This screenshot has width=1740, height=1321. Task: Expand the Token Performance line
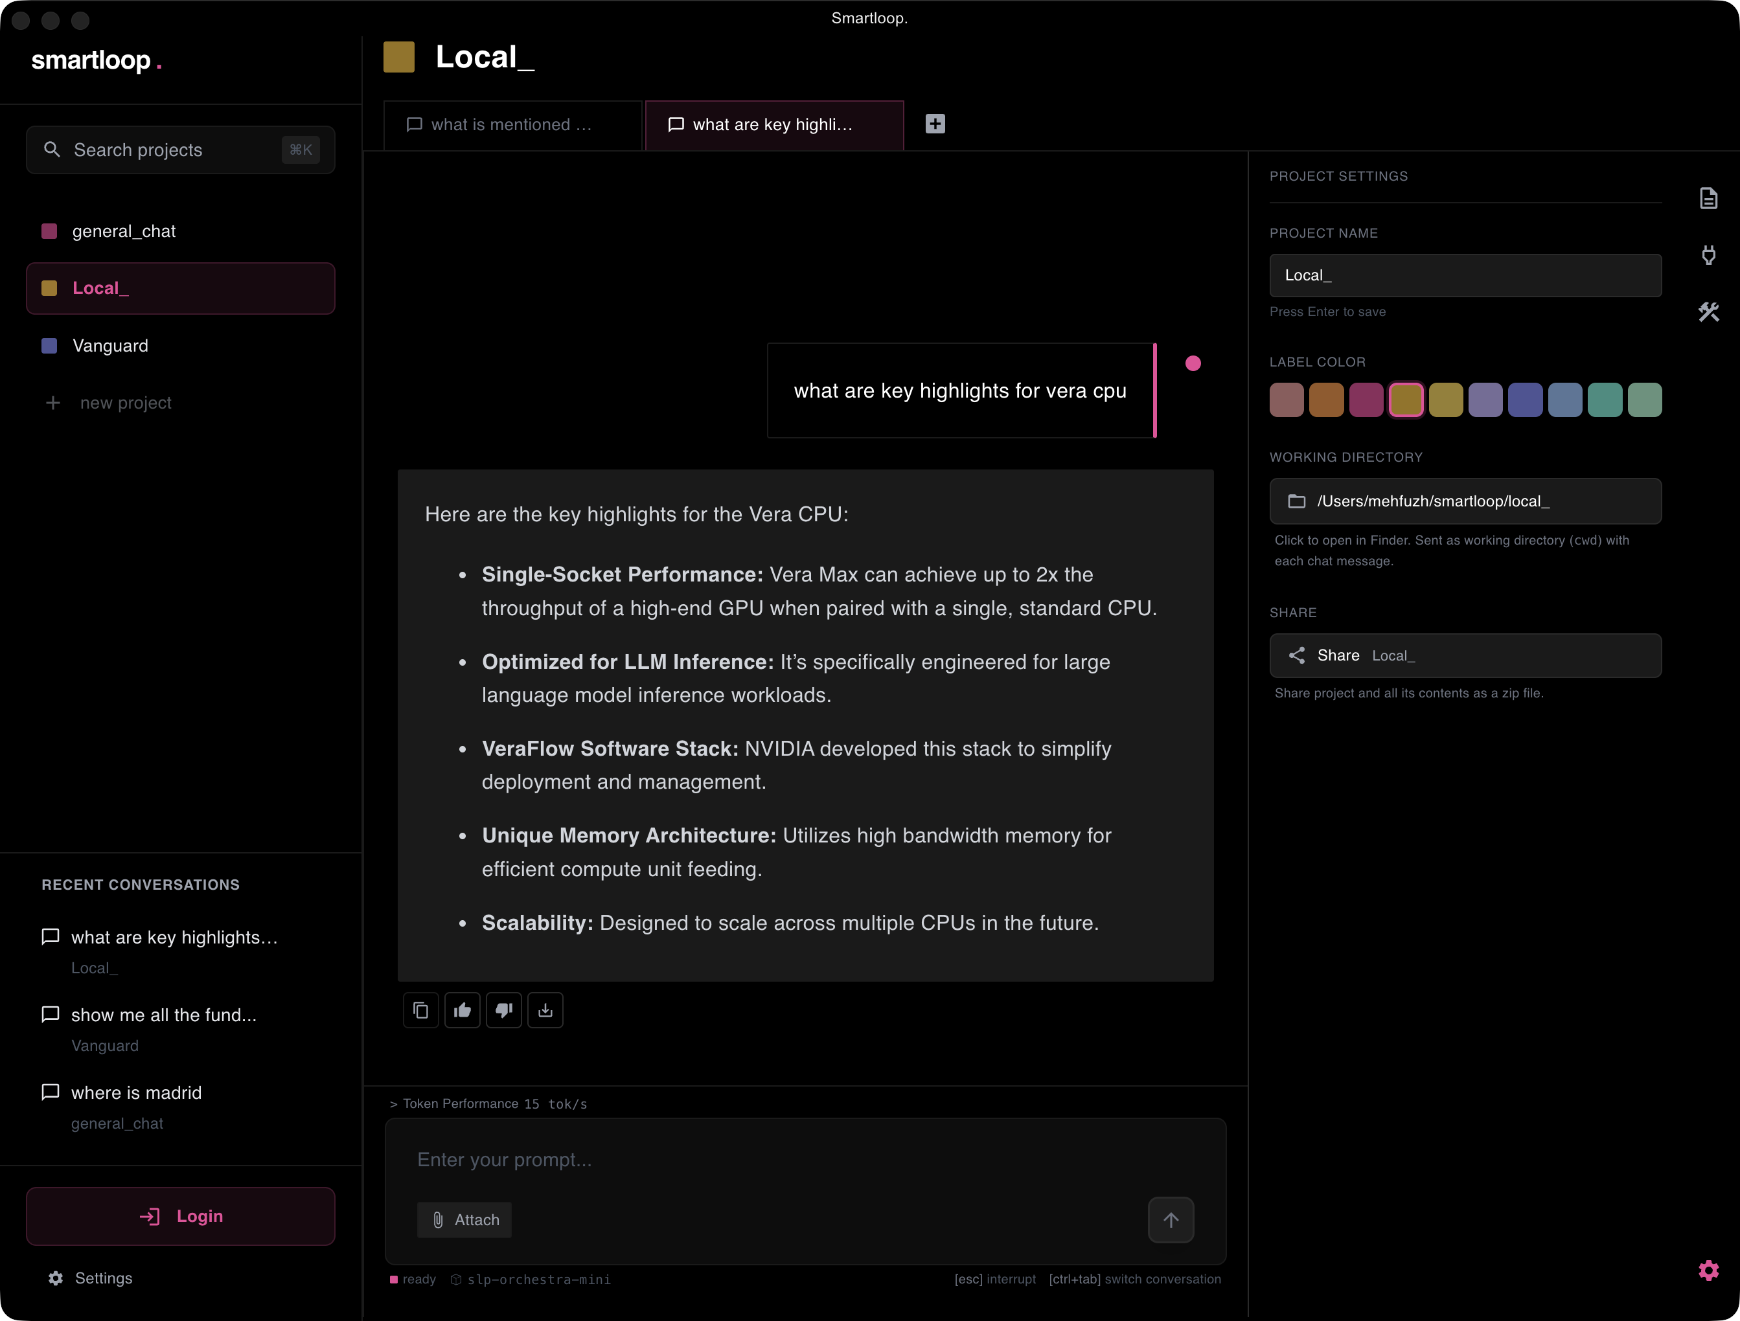(x=488, y=1104)
